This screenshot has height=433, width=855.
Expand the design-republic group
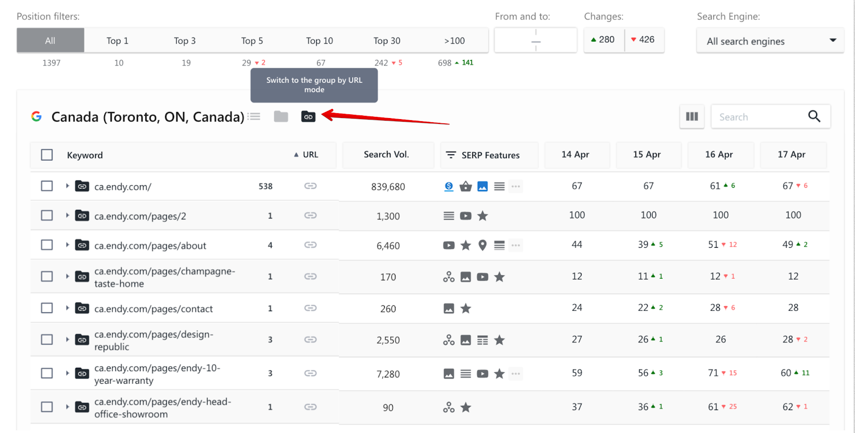tap(67, 340)
